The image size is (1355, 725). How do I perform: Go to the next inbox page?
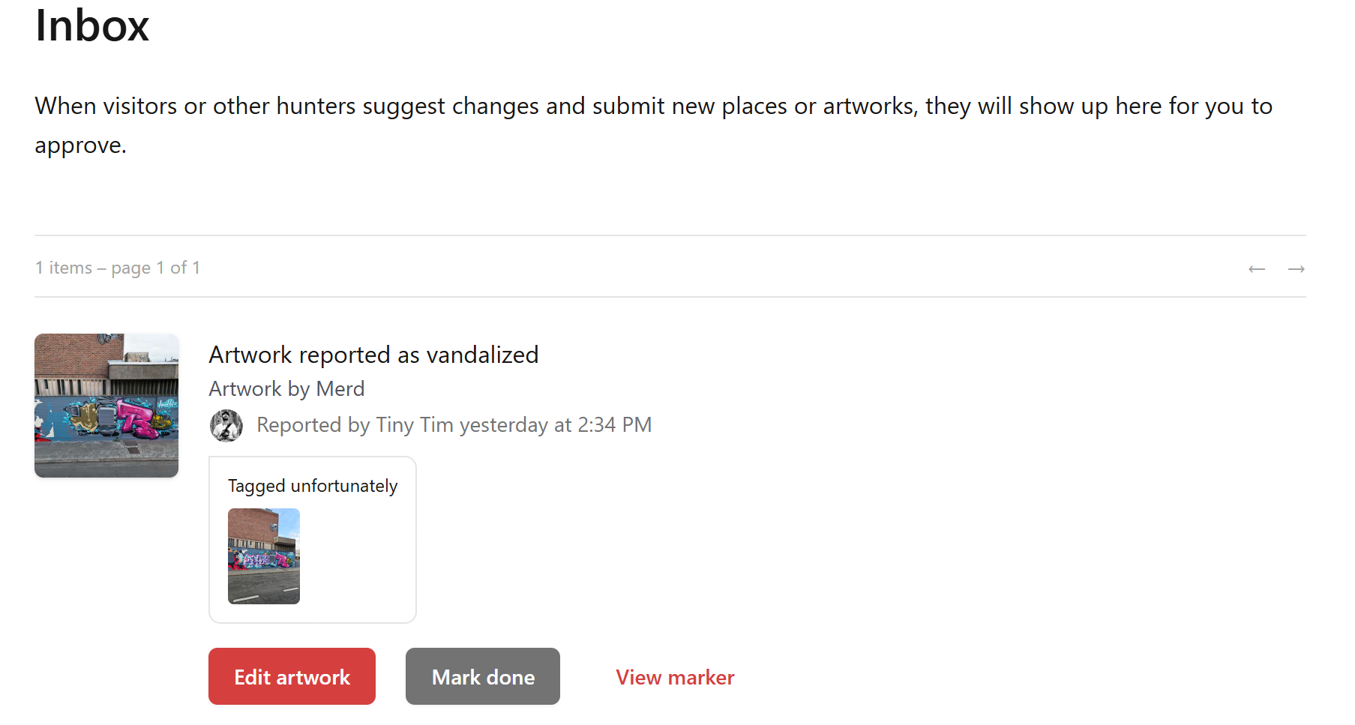click(x=1296, y=269)
